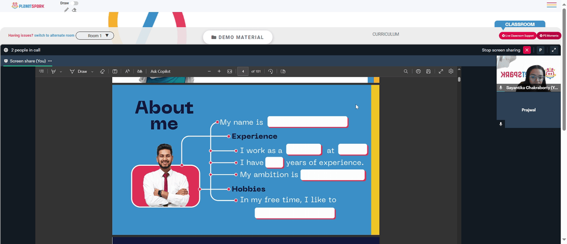The width and height of the screenshot is (567, 244).
Task: Enter PDF full screen mode
Action: click(x=441, y=71)
